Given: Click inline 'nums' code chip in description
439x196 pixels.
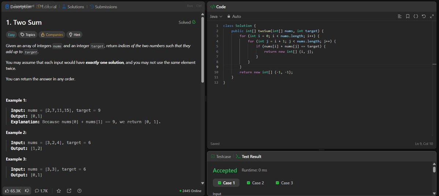Looking at the screenshot, I should click(57, 46).
